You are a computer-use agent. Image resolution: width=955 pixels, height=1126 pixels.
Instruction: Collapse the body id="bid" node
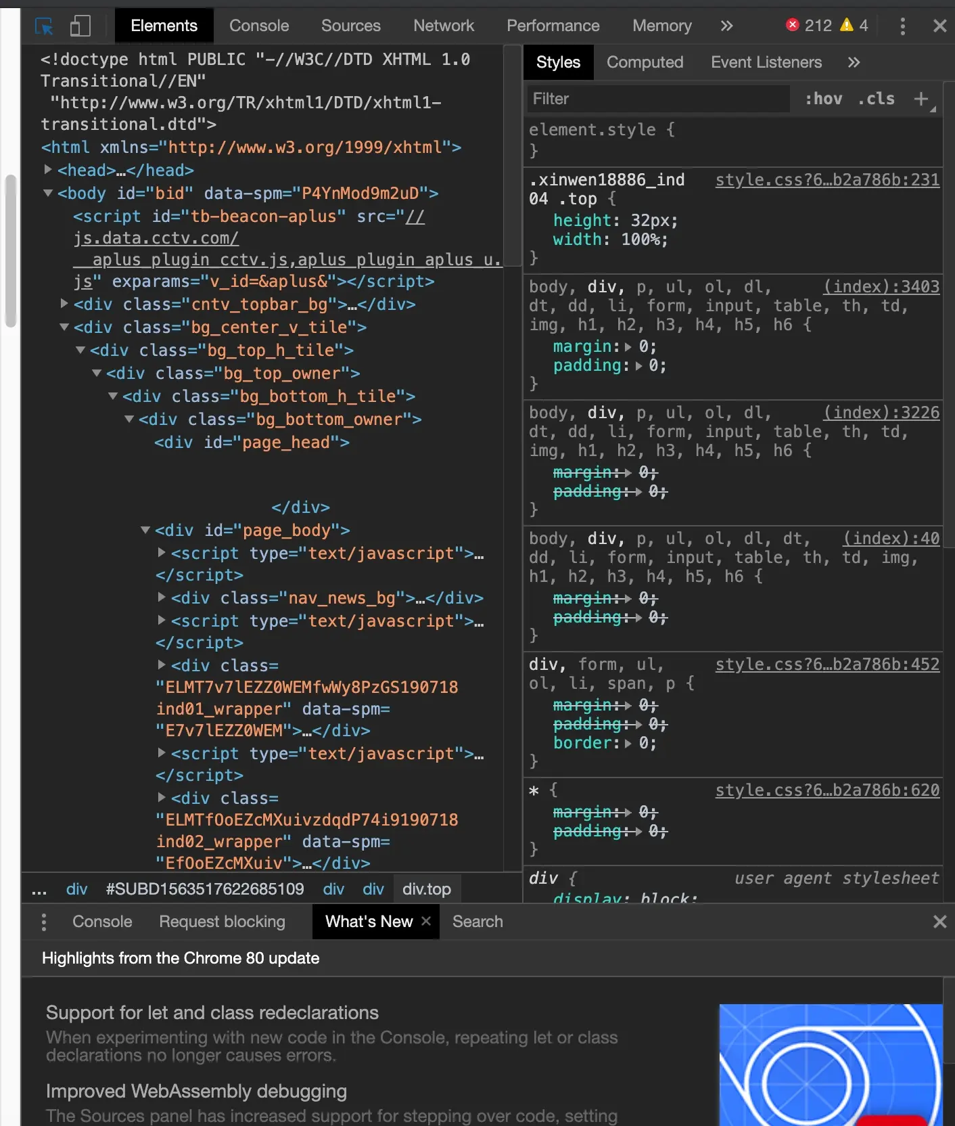(48, 193)
